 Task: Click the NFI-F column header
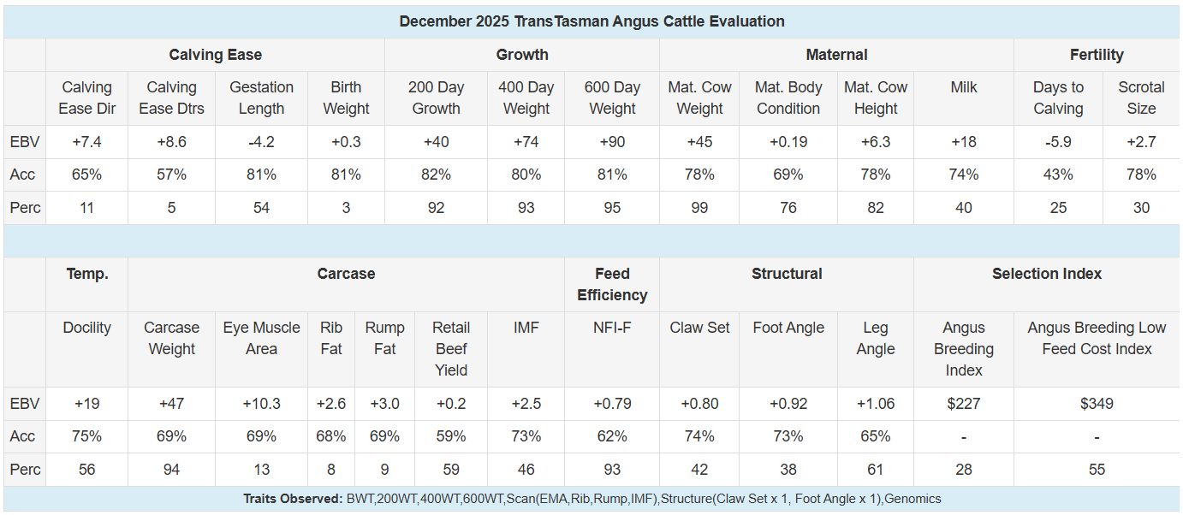612,328
